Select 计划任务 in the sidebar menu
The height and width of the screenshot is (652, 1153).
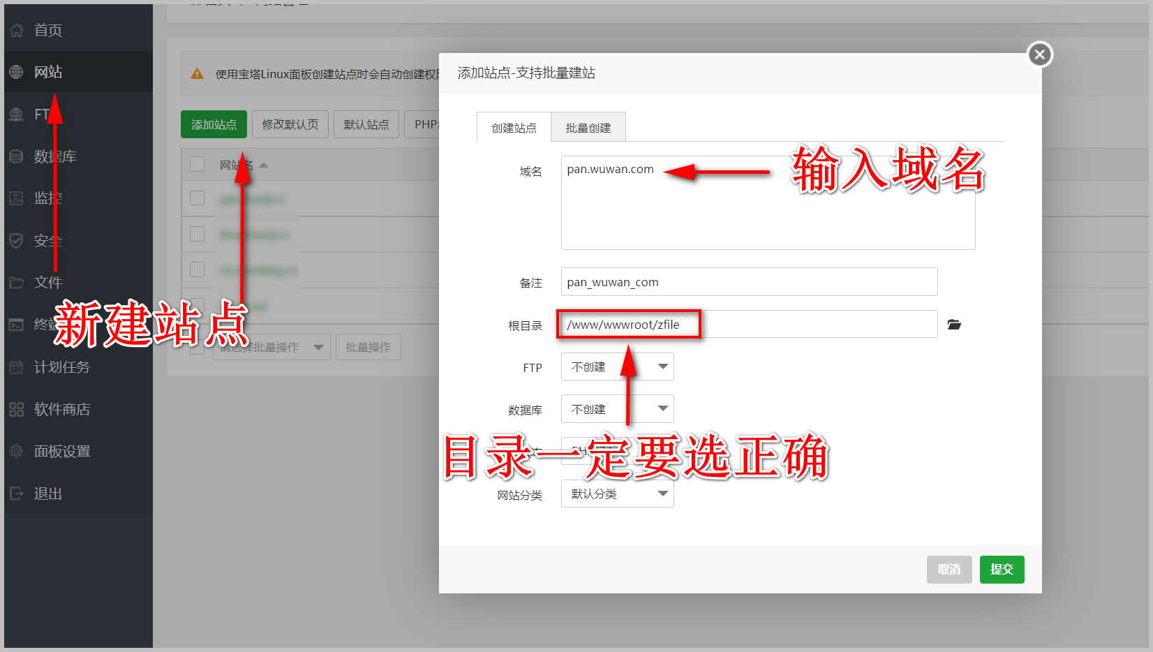pos(78,367)
